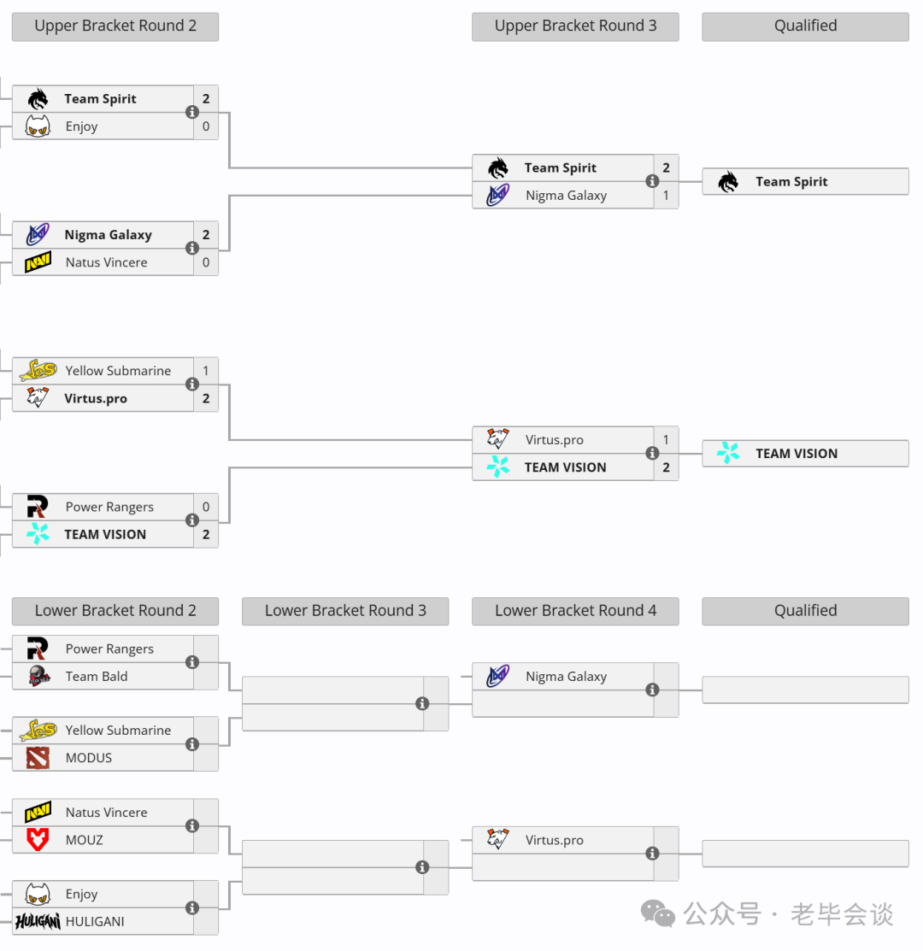Open match info for Nigma Galaxy vs Natus Vincere
The height and width of the screenshot is (951, 923).
pos(192,248)
